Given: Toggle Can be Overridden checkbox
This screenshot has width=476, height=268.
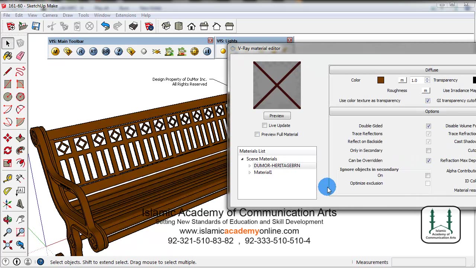Looking at the screenshot, I should pos(428,160).
